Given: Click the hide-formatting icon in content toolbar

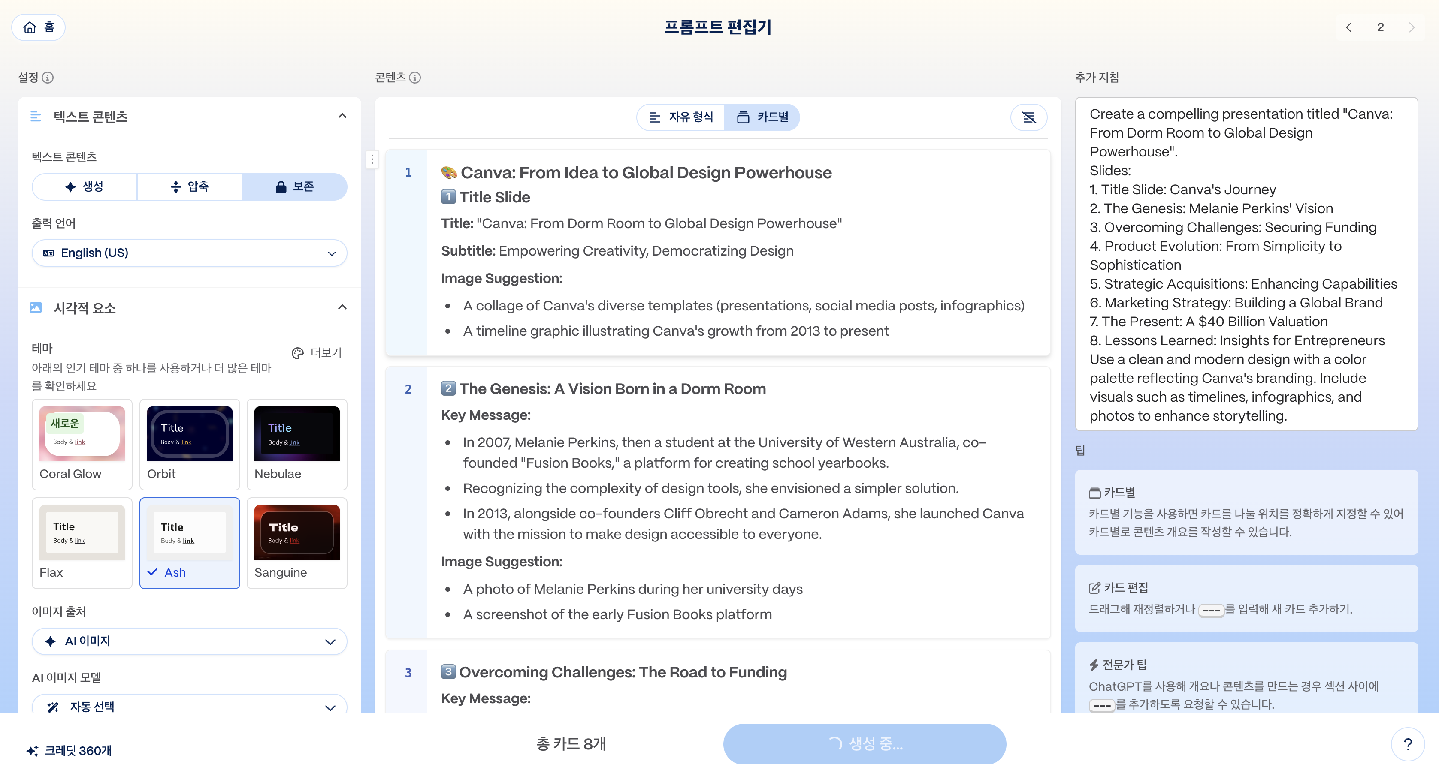Looking at the screenshot, I should point(1028,117).
